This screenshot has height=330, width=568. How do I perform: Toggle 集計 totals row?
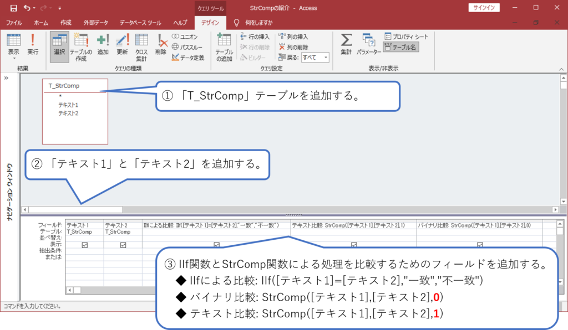[346, 45]
